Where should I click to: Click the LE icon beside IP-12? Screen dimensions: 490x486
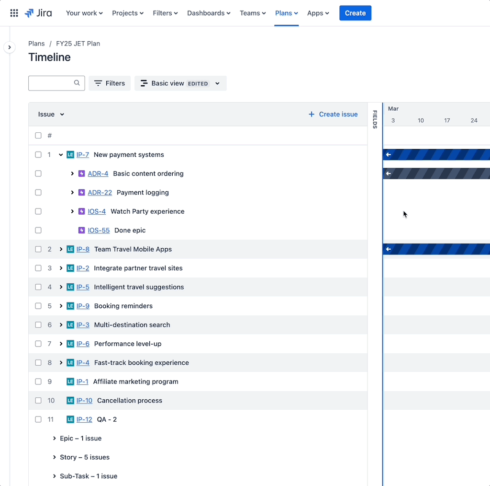coord(69,419)
